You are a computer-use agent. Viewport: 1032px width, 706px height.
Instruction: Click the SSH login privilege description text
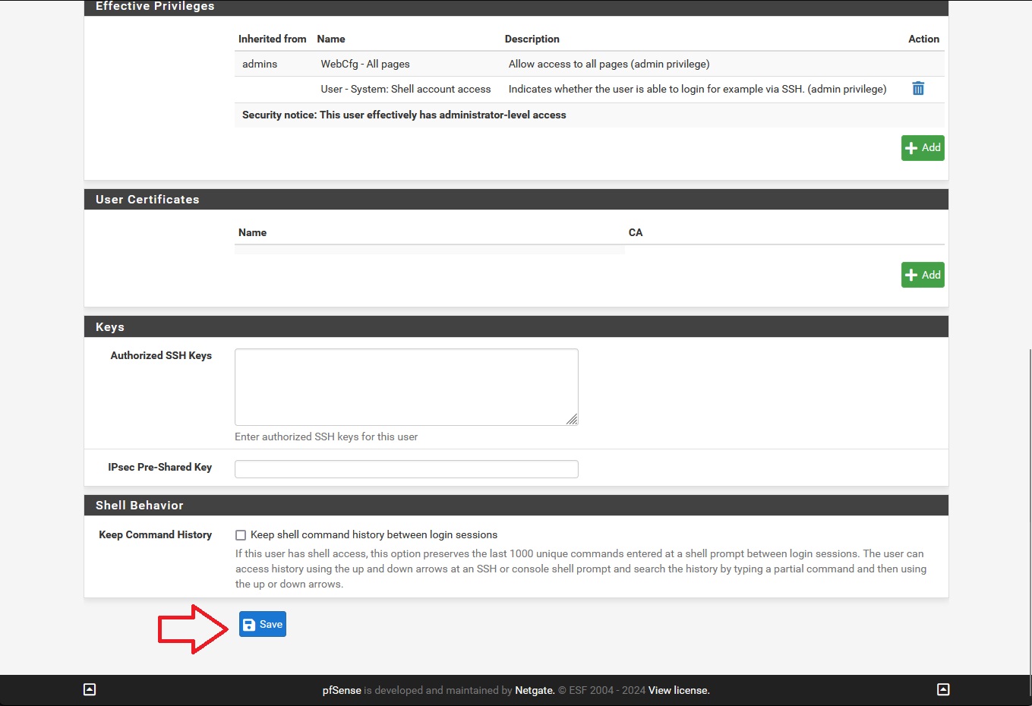point(698,89)
